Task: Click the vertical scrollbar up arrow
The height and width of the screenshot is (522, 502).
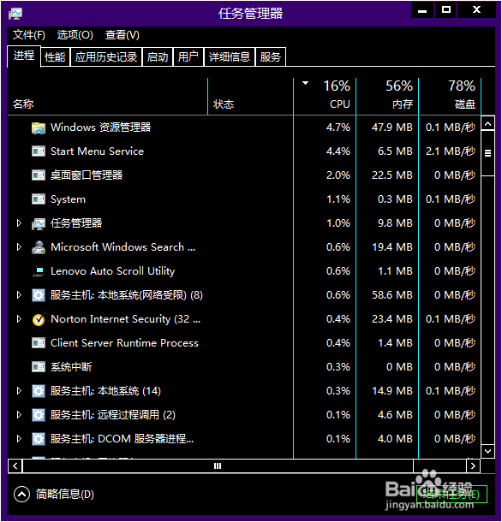Action: point(488,124)
